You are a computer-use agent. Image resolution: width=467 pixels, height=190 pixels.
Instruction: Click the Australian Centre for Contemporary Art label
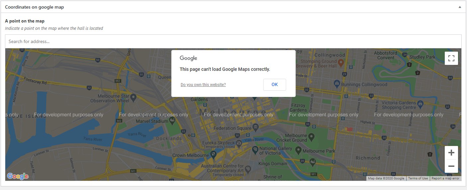click(x=222, y=168)
